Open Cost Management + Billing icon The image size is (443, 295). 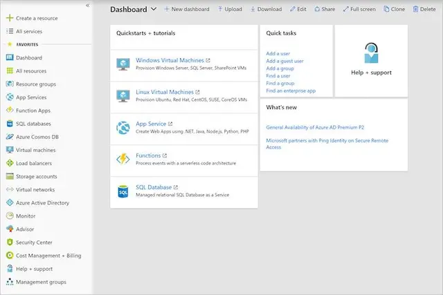tap(10, 256)
